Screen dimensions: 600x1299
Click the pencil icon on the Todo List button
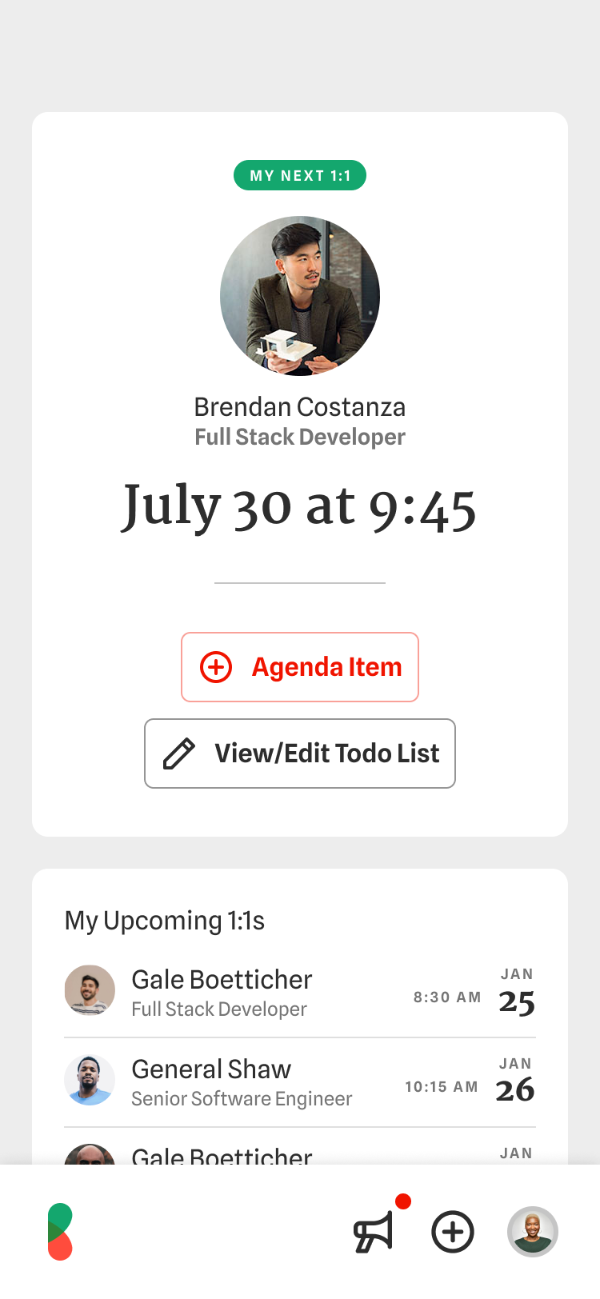click(x=179, y=753)
